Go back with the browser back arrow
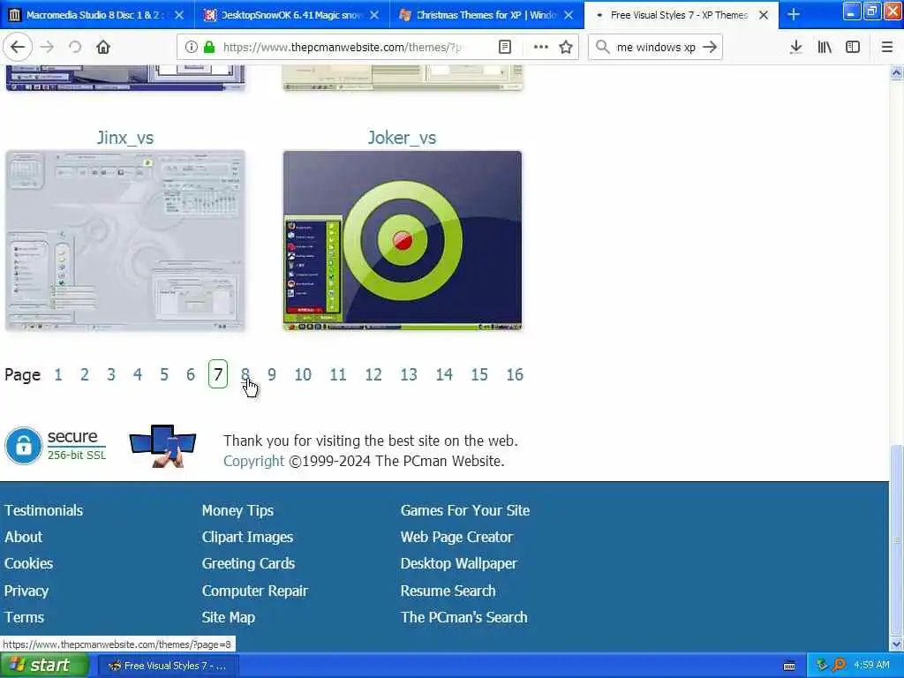The height and width of the screenshot is (678, 904). (x=18, y=47)
